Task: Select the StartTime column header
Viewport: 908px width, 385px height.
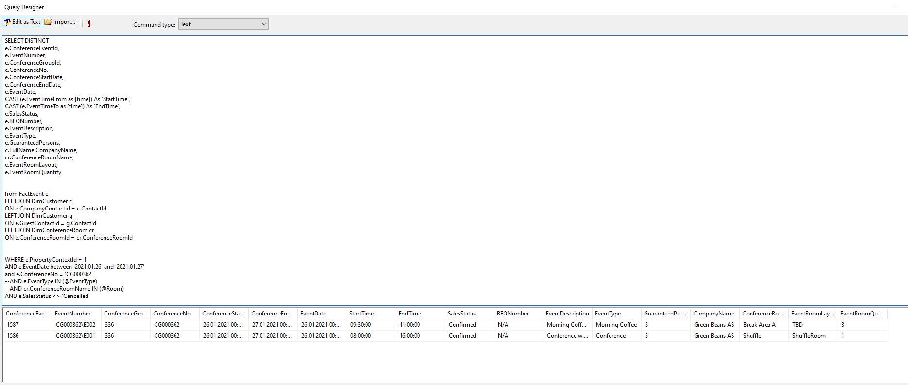Action: [371, 314]
